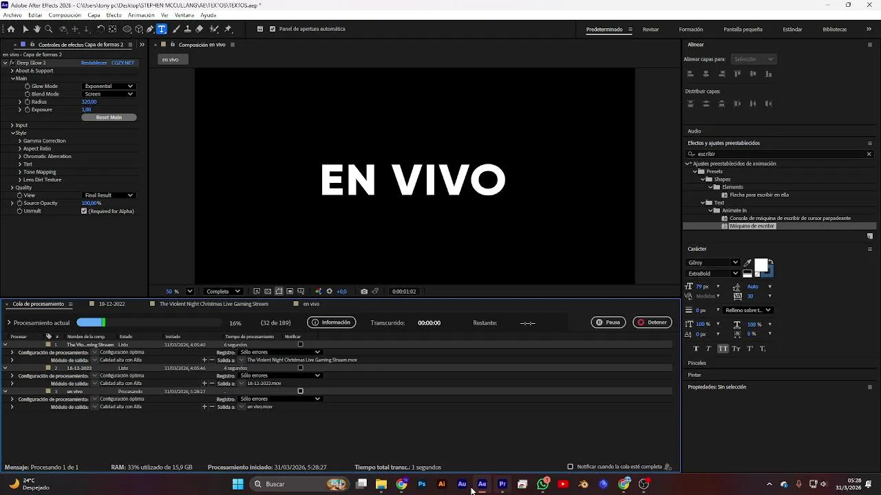
Task: Switch to the 18-12-2022 timeline tab
Action: (x=112, y=304)
